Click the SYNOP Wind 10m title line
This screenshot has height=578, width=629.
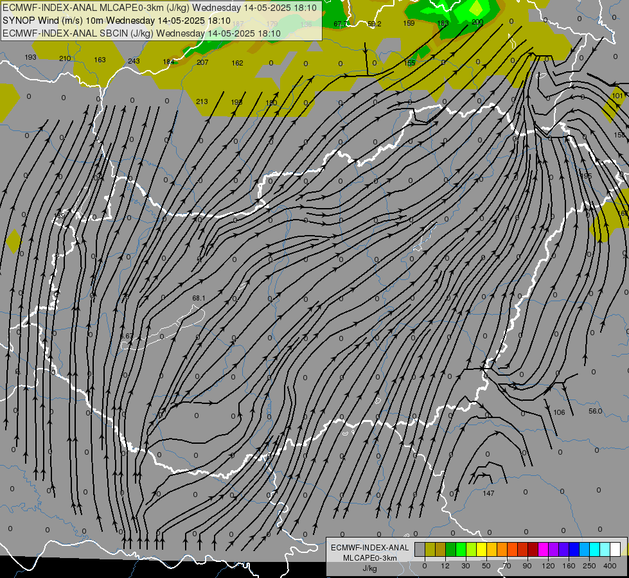[x=116, y=21]
